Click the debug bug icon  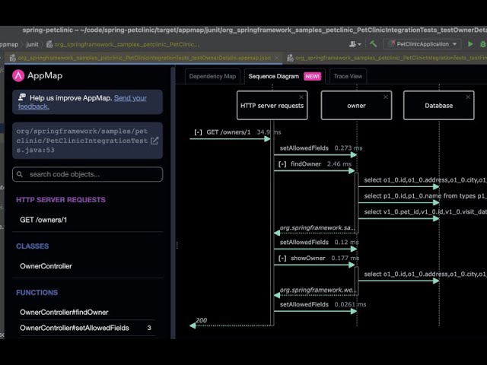click(483, 44)
